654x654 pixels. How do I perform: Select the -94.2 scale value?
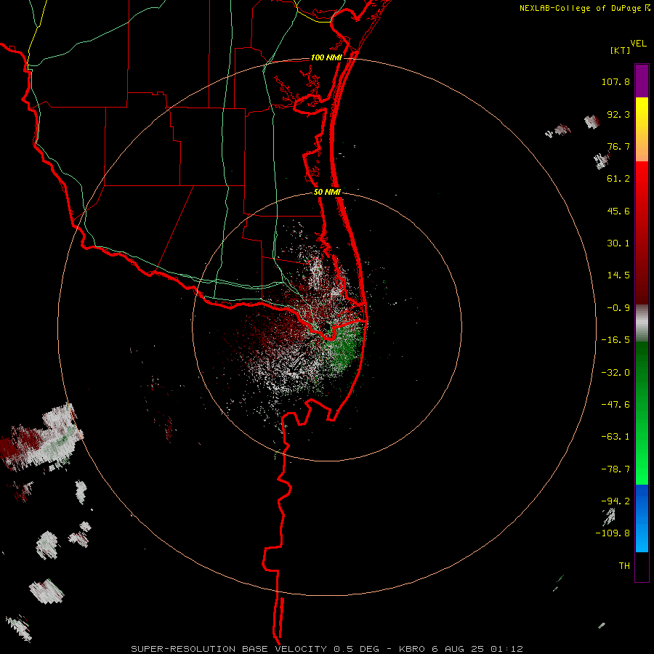[x=615, y=501]
